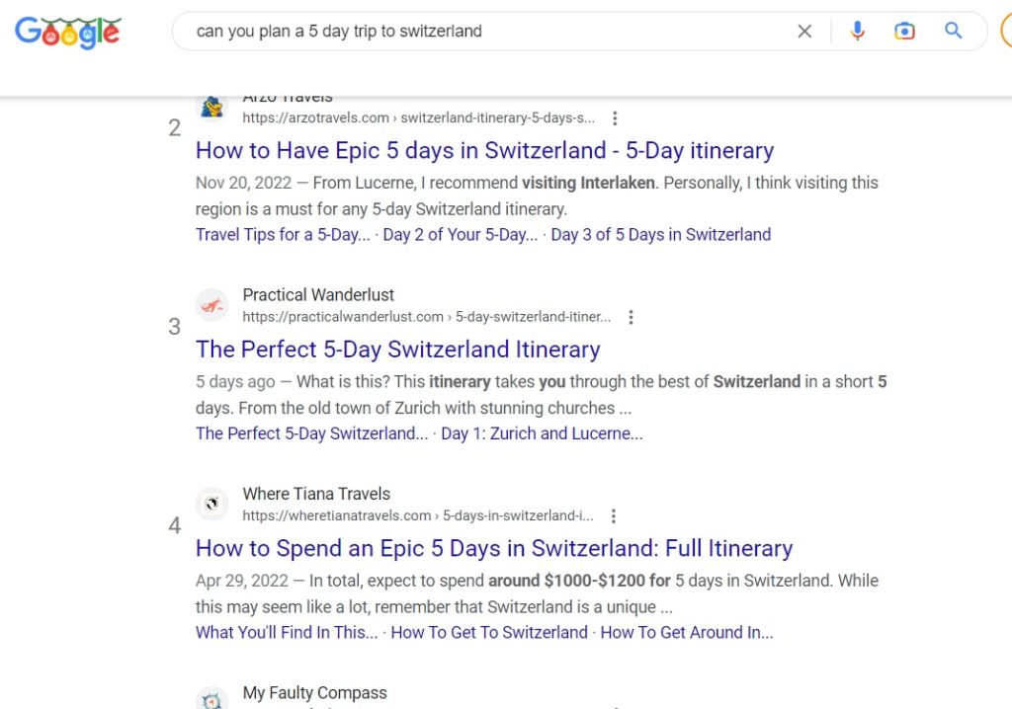Open more options for Where Tiana Travels result
Viewport: 1012px width, 709px height.
point(613,515)
